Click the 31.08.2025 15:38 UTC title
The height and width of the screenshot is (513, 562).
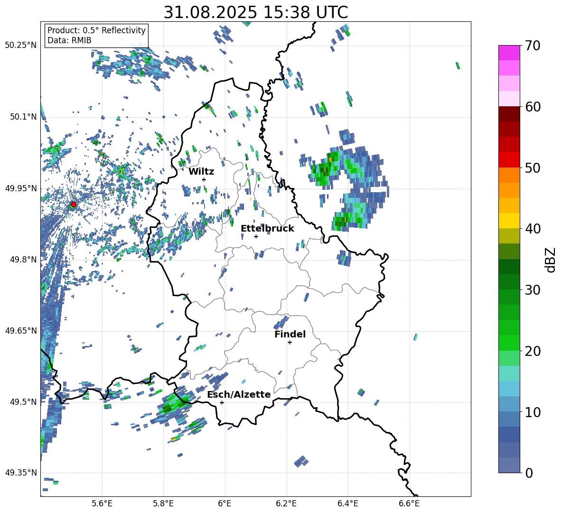point(256,12)
